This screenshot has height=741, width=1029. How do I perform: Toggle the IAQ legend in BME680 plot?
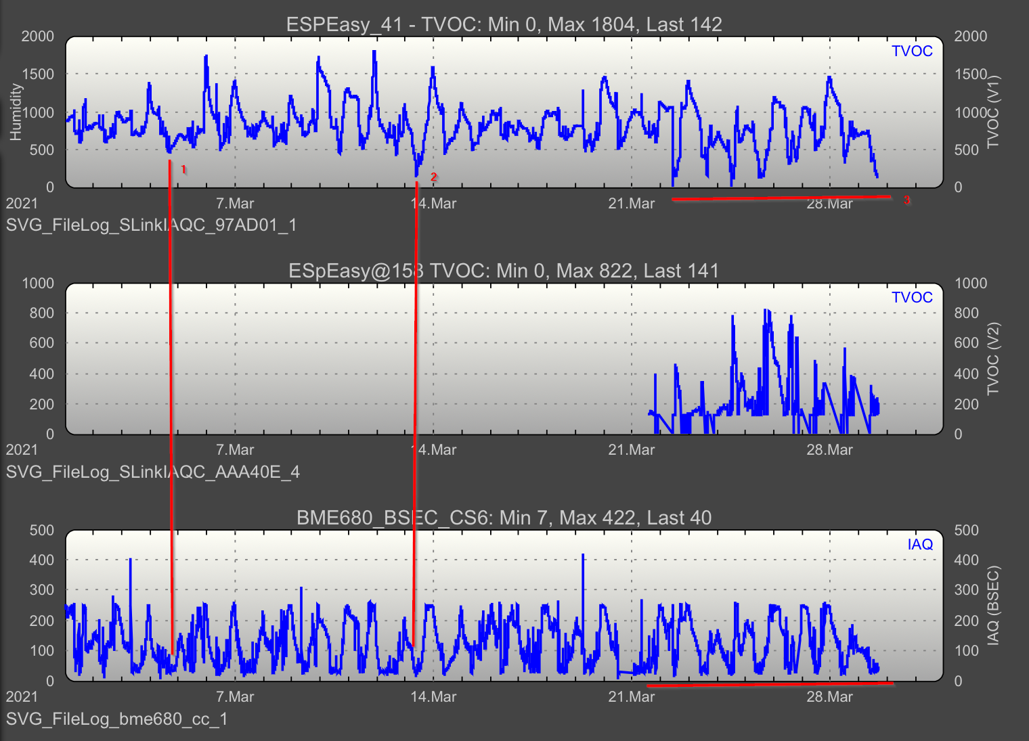click(x=920, y=545)
